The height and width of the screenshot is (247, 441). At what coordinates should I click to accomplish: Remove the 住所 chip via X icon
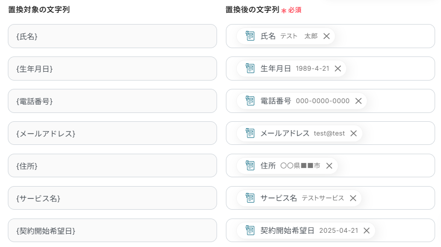[329, 165]
